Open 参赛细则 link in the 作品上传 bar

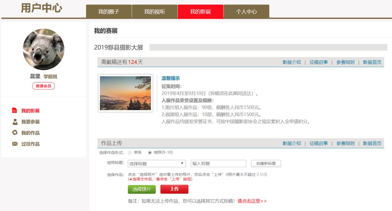pos(345,143)
